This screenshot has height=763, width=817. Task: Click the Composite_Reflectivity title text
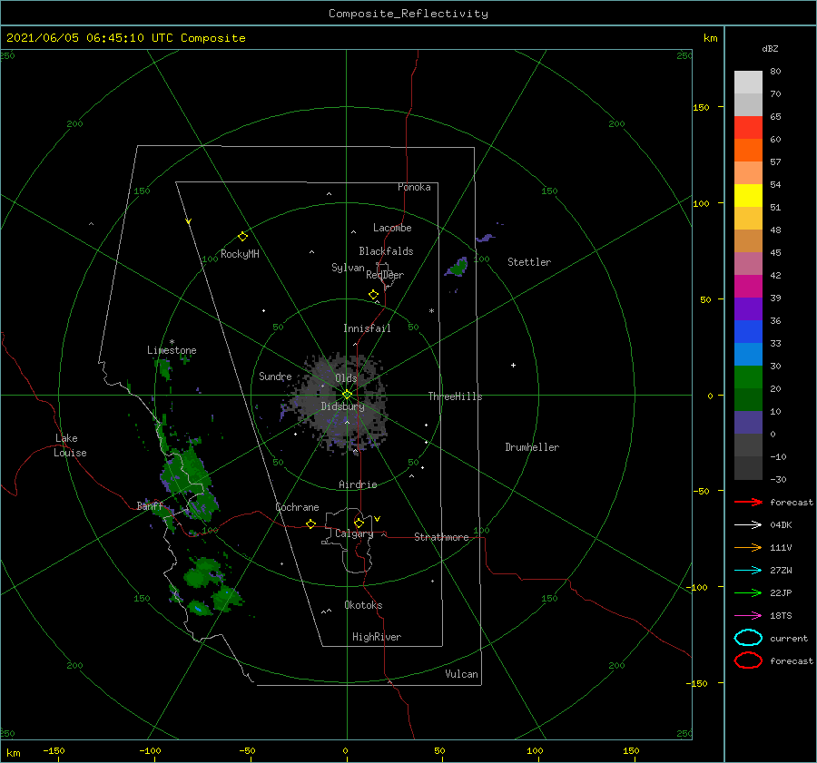coord(408,14)
